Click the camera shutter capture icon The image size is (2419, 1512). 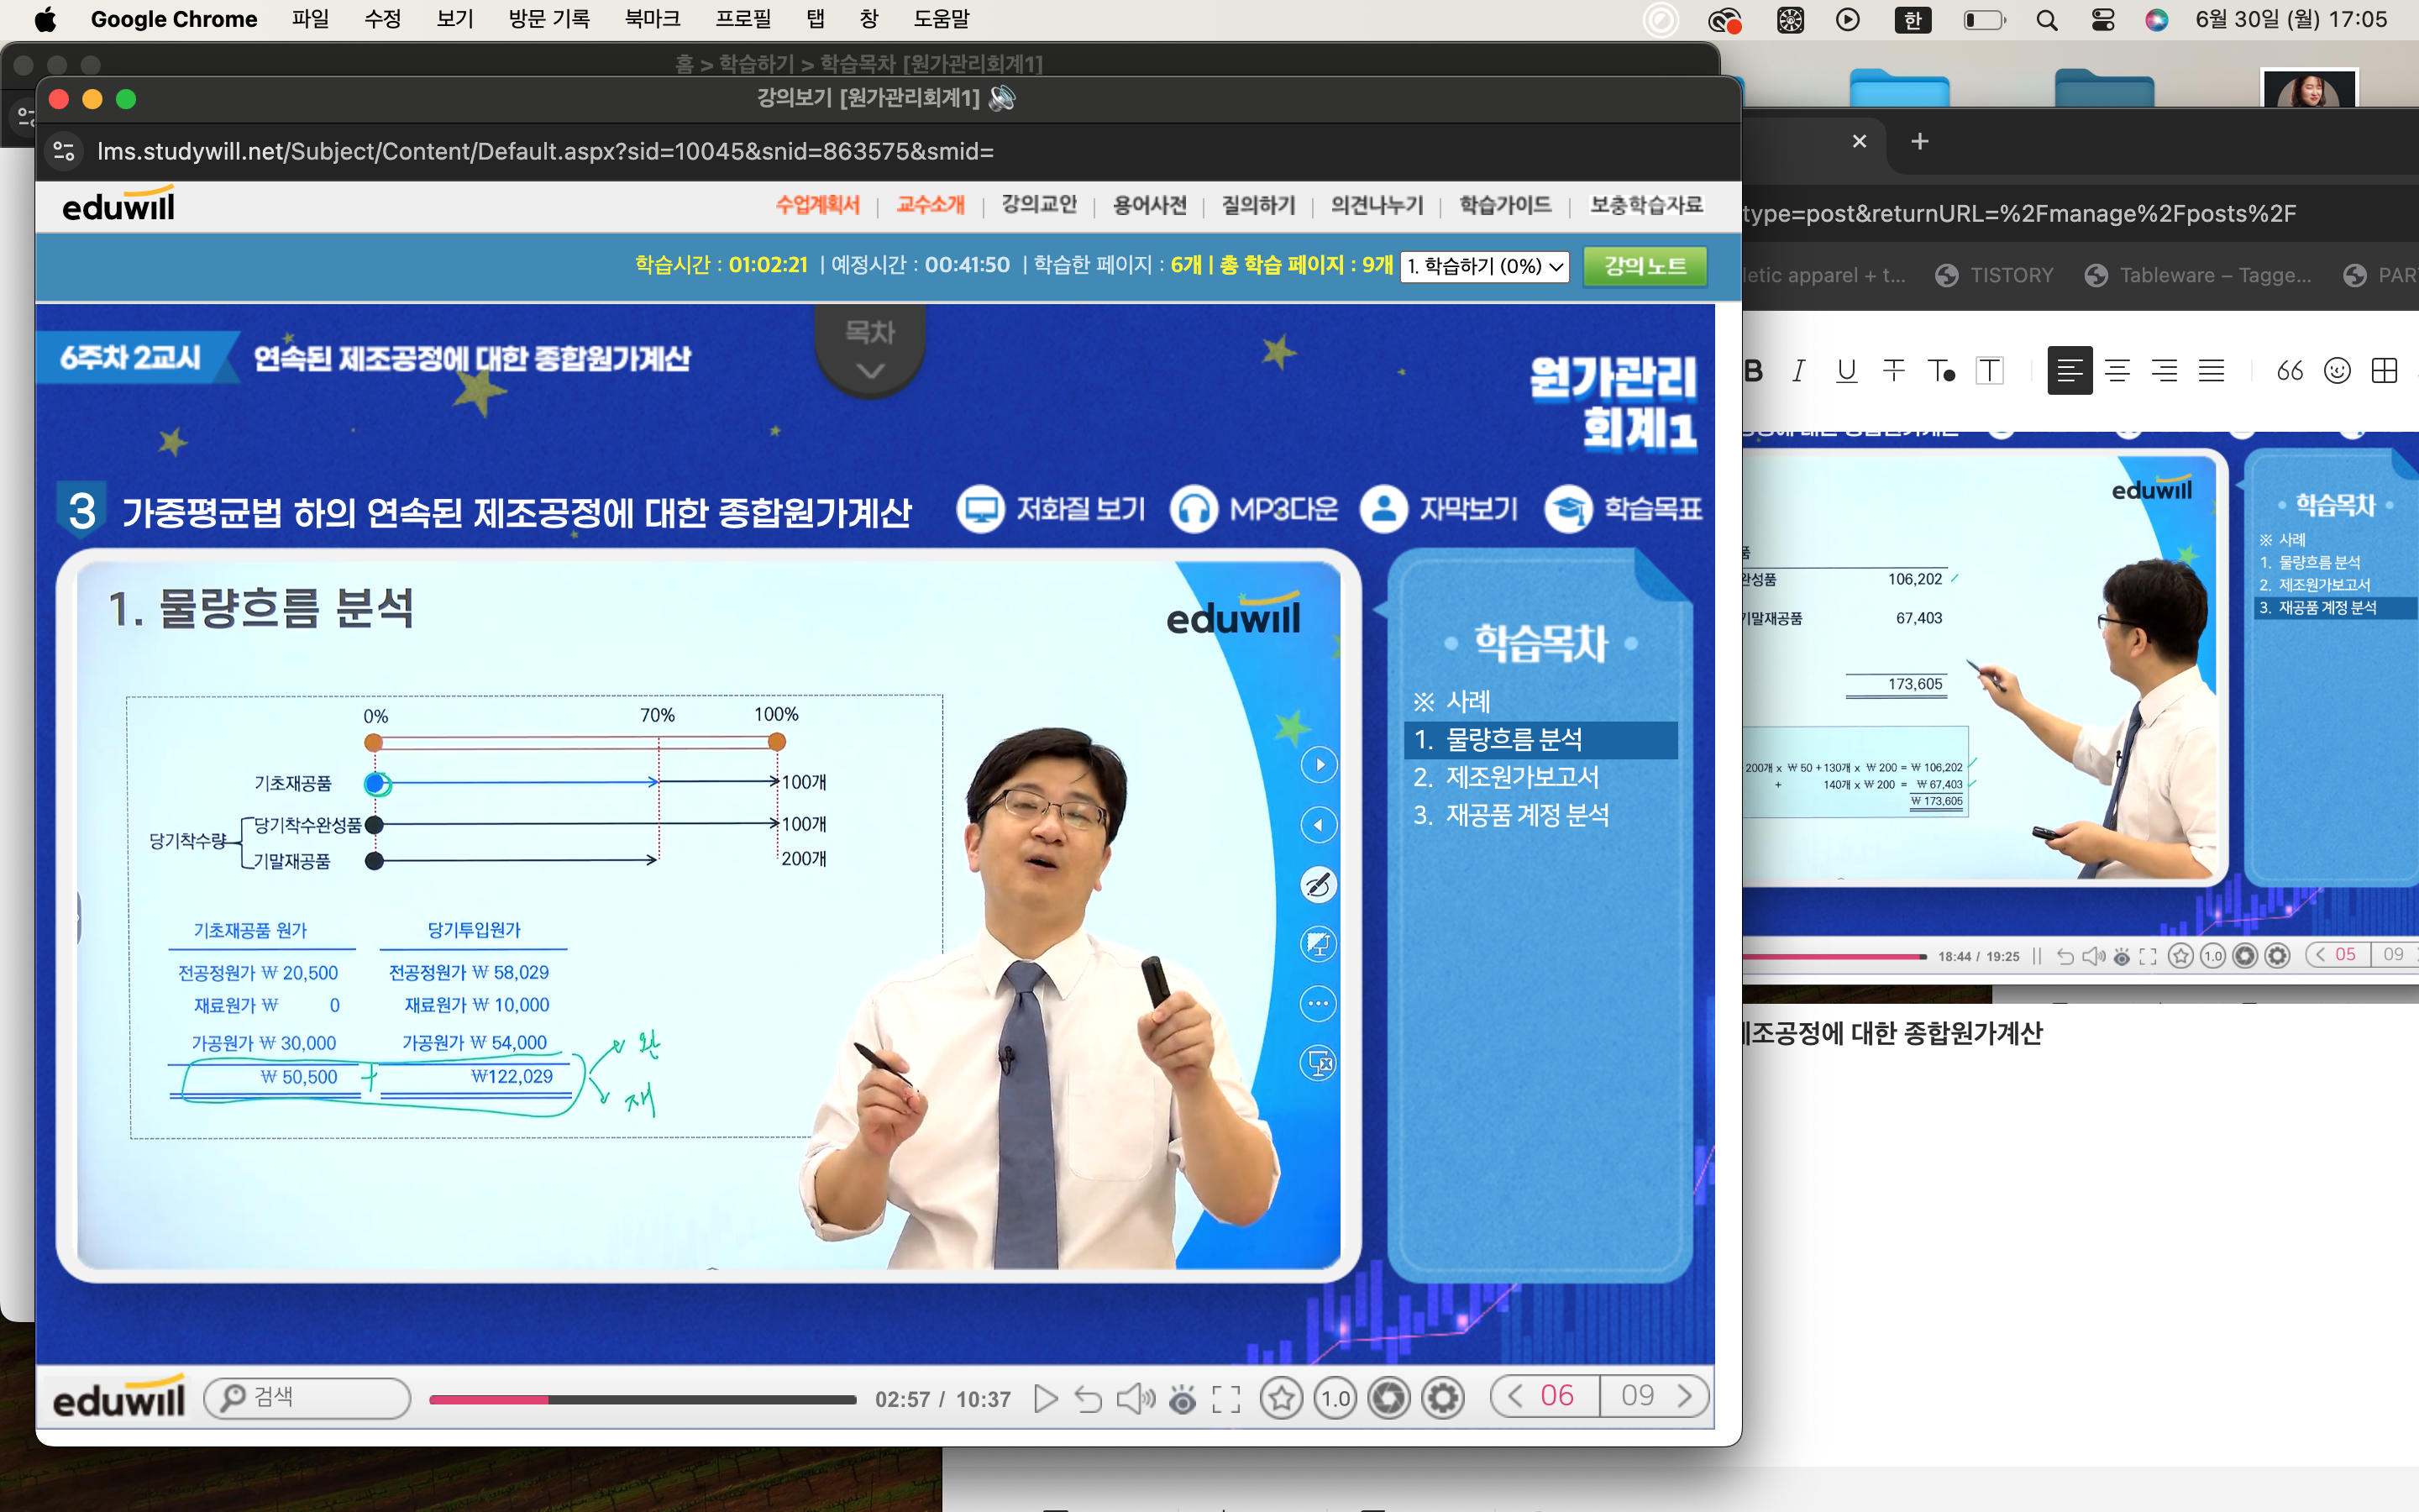coord(1388,1398)
